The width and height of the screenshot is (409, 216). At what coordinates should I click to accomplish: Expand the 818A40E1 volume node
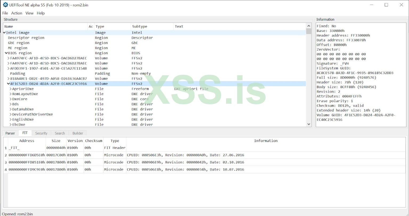click(9, 79)
